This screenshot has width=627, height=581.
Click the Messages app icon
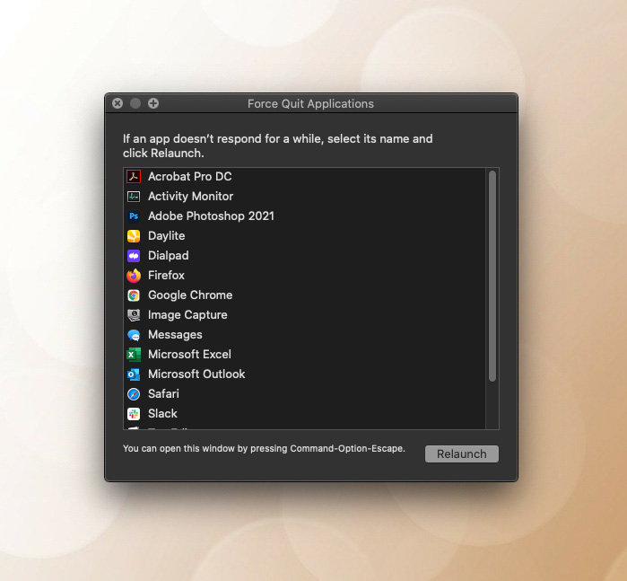(134, 335)
